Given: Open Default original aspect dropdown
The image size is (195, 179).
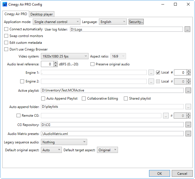Looking at the screenshot, I should click(x=51, y=150).
